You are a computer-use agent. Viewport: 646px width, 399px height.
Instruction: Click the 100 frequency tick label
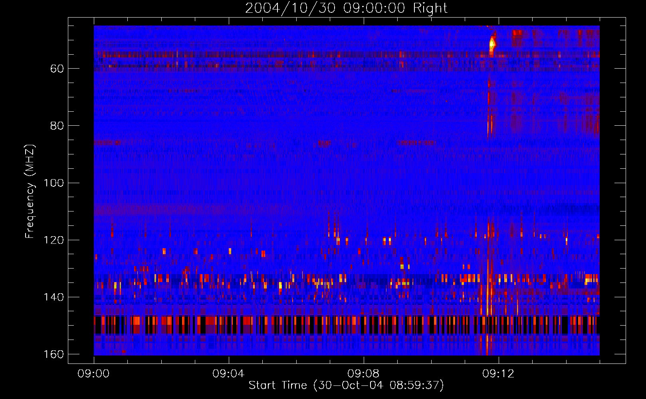[x=54, y=183]
